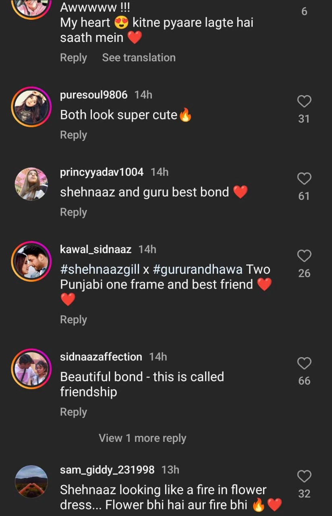Heart the sidnaazaffection comment
Image resolution: width=332 pixels, height=516 pixels.
(304, 363)
